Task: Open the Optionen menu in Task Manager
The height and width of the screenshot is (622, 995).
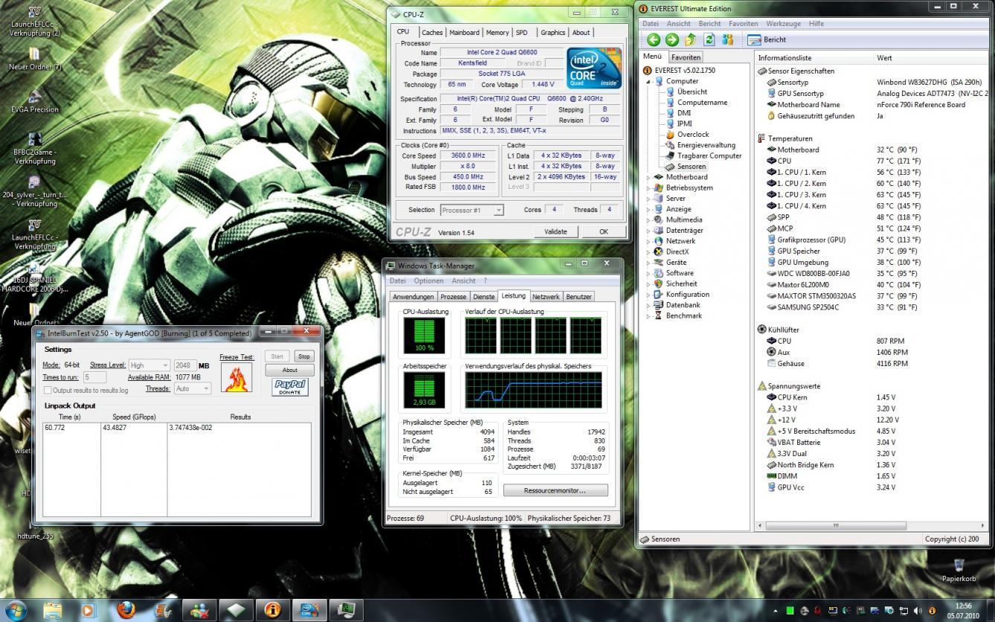Action: tap(428, 281)
